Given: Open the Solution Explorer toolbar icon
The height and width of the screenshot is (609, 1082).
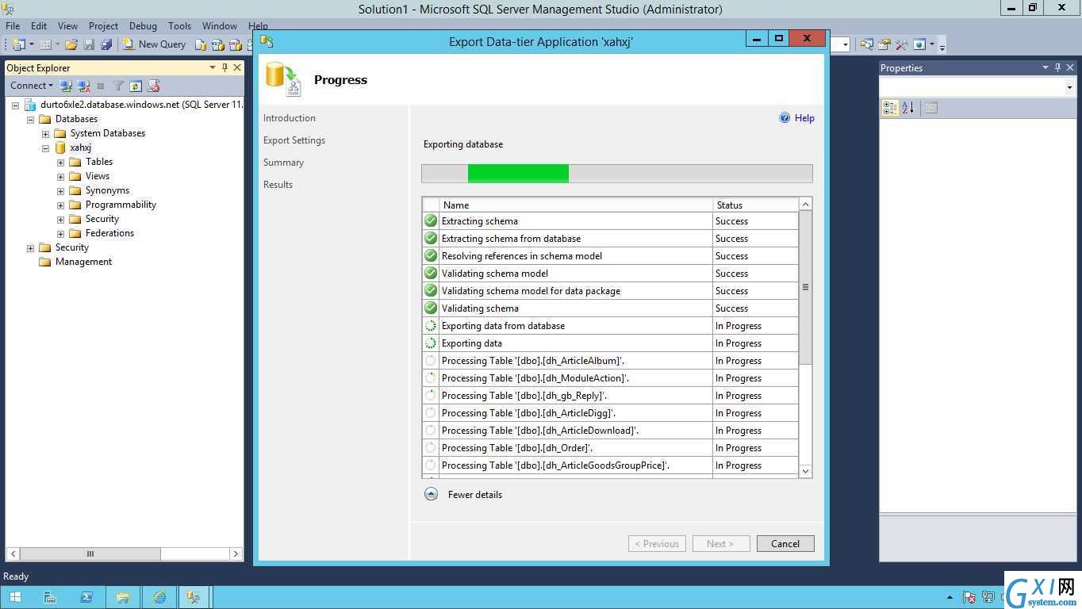Looking at the screenshot, I should coord(866,44).
